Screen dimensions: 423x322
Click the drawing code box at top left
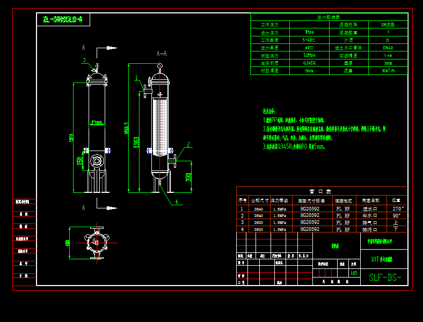[x=63, y=20]
